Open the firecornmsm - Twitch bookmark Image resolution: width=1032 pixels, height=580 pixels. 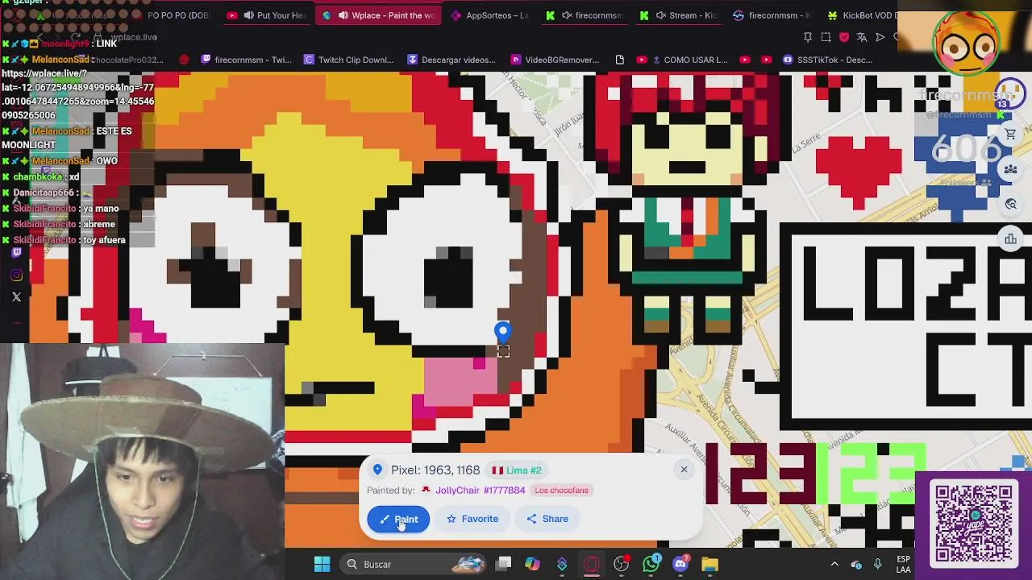pos(246,60)
